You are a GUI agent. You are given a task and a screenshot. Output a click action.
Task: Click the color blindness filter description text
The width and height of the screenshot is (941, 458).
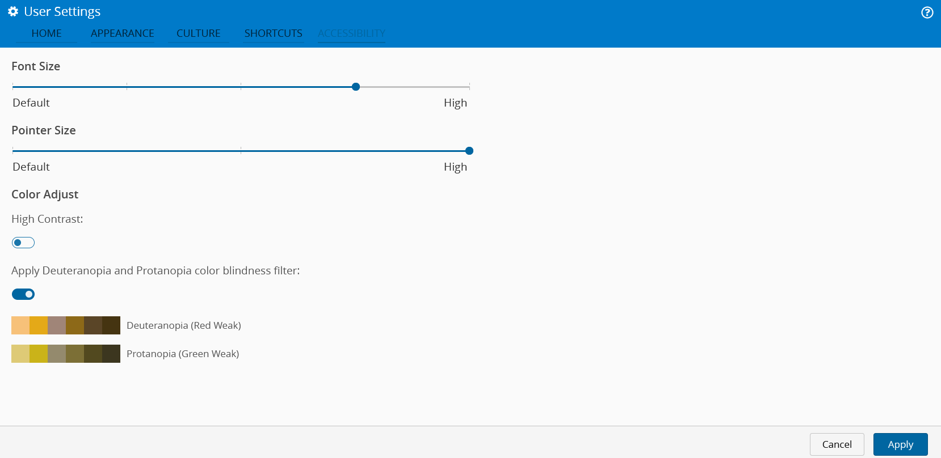[156, 271]
